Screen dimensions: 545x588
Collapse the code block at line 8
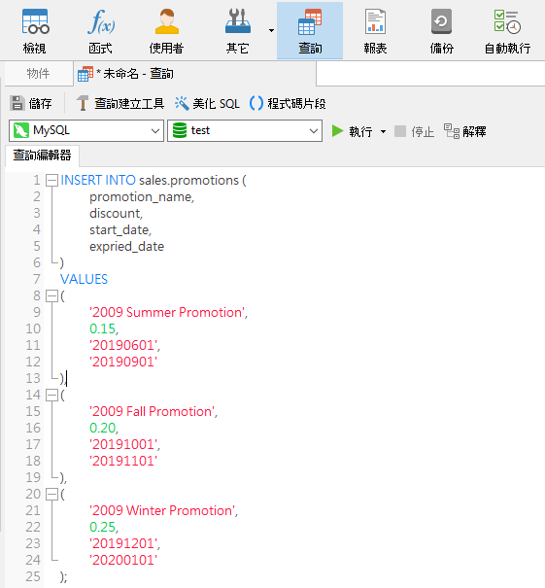pos(51,295)
